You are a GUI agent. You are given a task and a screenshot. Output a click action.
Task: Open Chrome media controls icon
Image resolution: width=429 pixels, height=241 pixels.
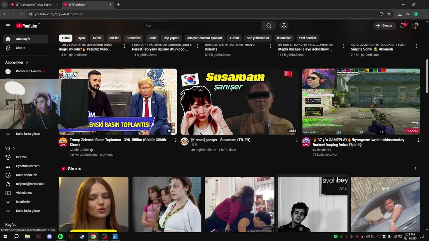[x=408, y=14]
